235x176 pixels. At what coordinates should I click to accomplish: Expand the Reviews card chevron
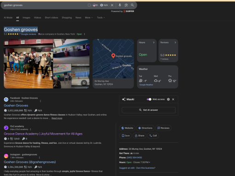tap(175, 42)
